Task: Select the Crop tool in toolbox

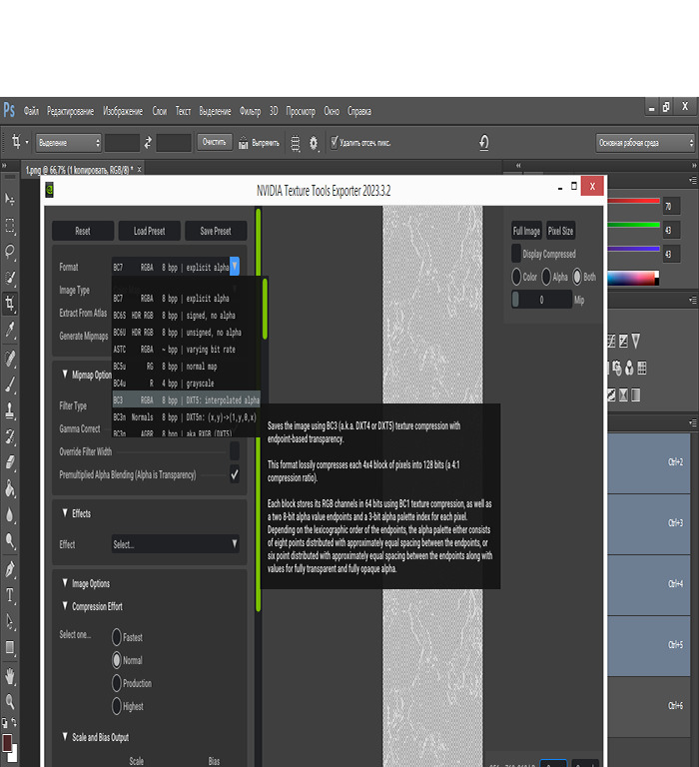Action: pyautogui.click(x=10, y=304)
